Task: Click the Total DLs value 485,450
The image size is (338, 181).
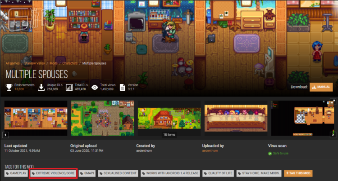Action: pyautogui.click(x=80, y=89)
